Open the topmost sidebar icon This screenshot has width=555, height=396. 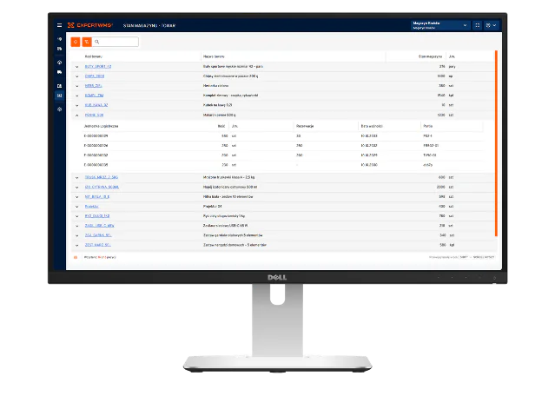tap(59, 39)
